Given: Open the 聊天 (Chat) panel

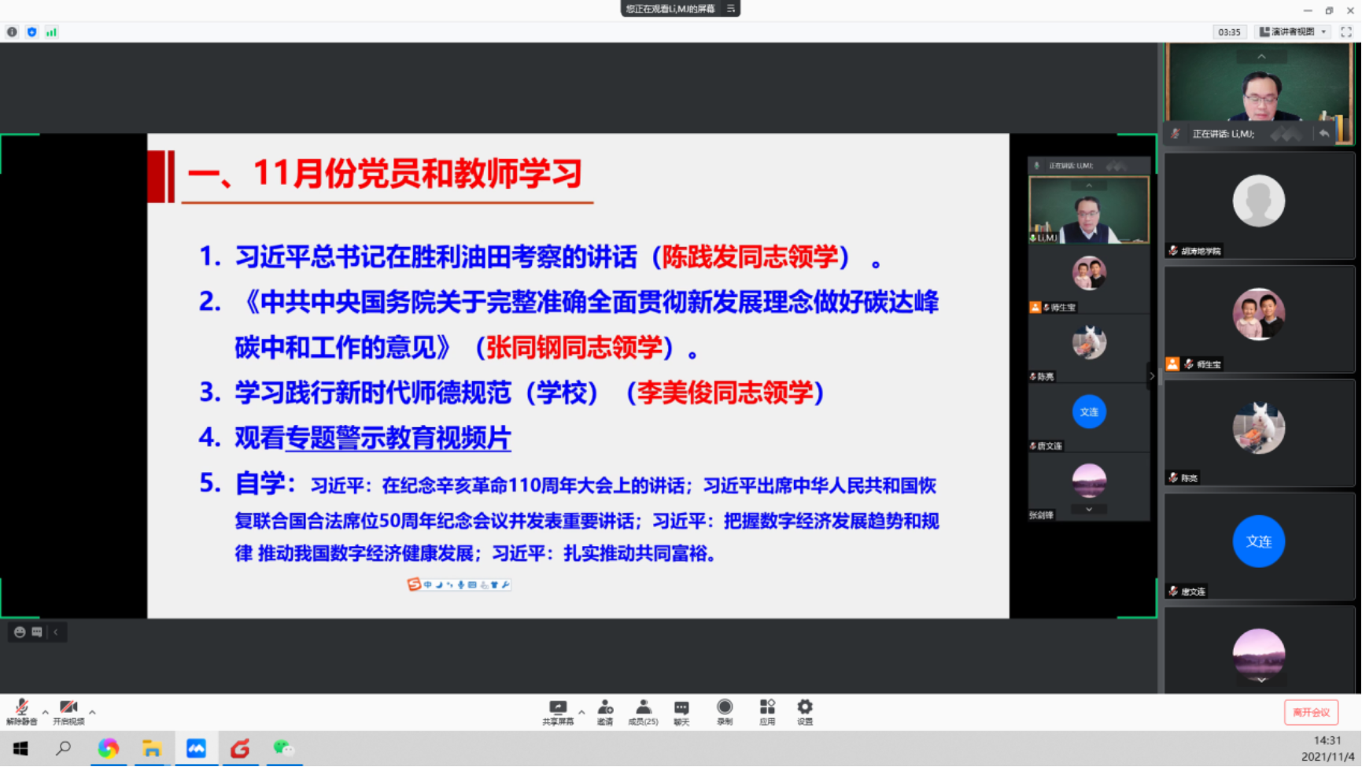Looking at the screenshot, I should click(681, 711).
